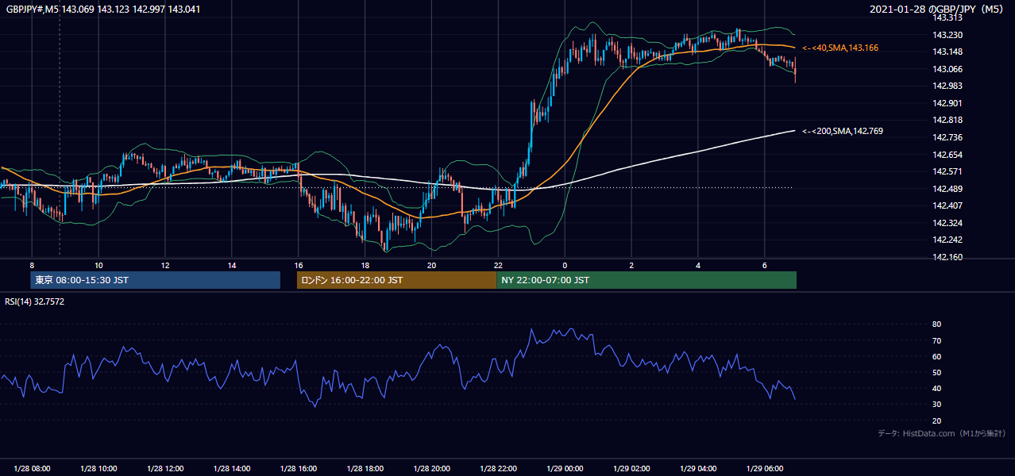Click RSI scale value 70
Viewport: 1015px width, 476px height.
(x=937, y=340)
